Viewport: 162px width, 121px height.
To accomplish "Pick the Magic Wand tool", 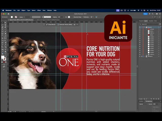I will click(3, 25).
